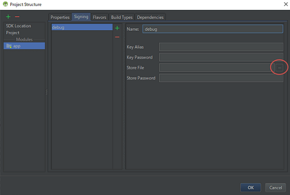This screenshot has width=290, height=195.
Task: Confirm with the OK button
Action: (x=251, y=188)
